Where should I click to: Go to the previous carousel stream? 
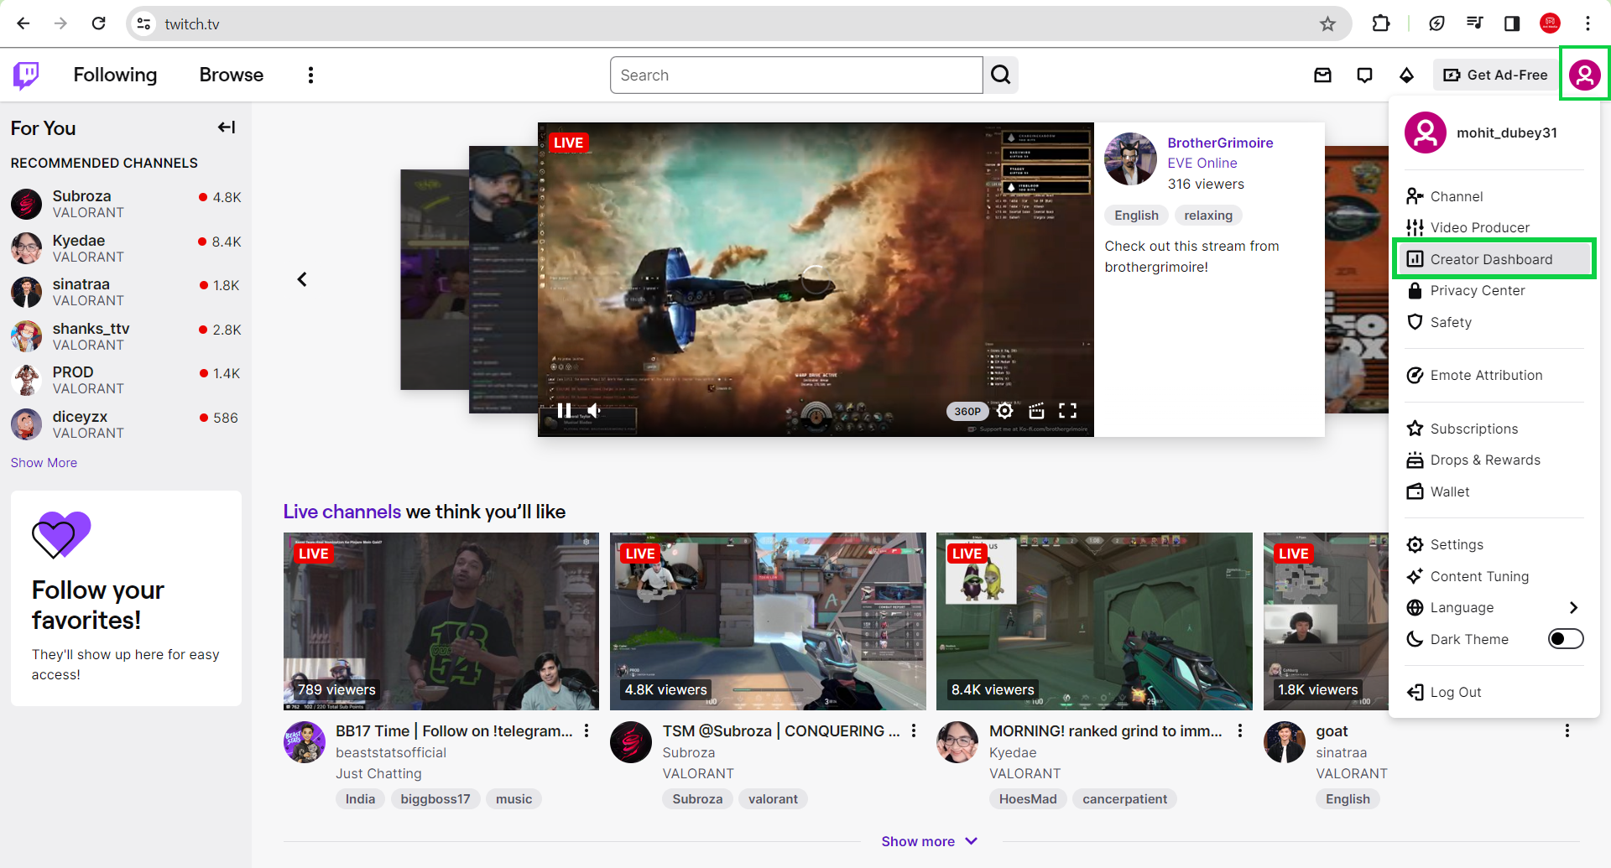302,279
